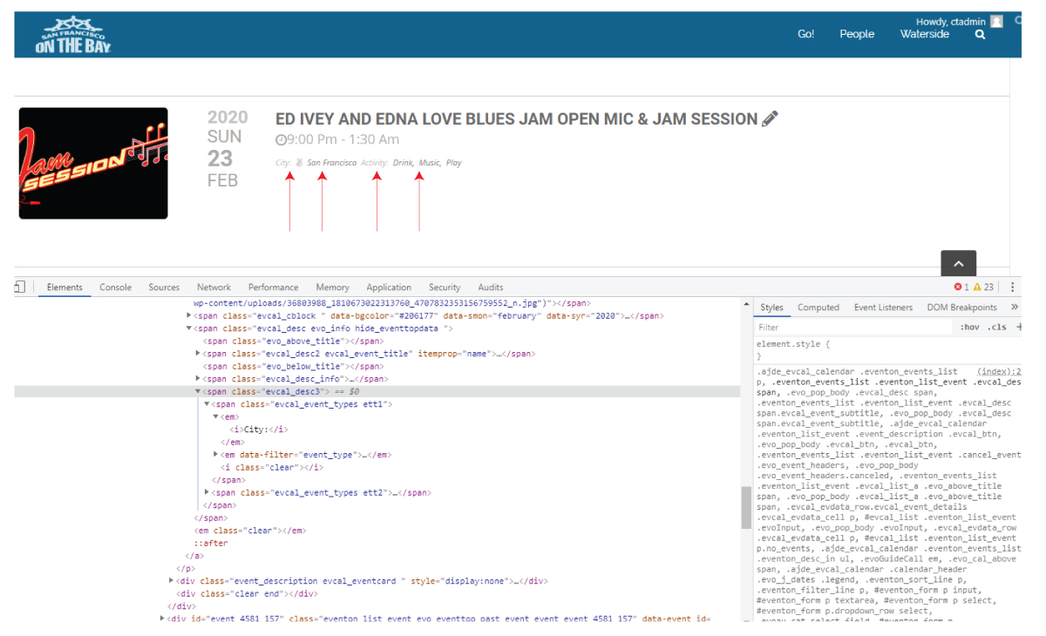Click the scroll-to-top chevron button
Viewport: 1046px width, 636px height.
[x=958, y=263]
